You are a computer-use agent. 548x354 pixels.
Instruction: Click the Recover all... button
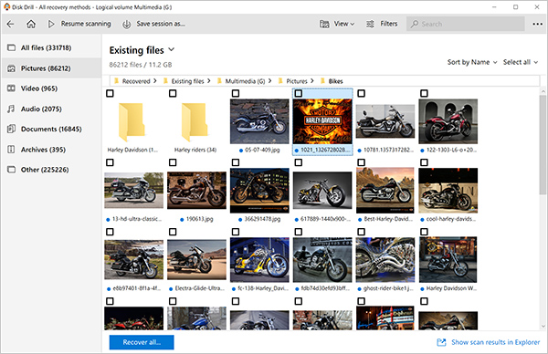point(142,342)
